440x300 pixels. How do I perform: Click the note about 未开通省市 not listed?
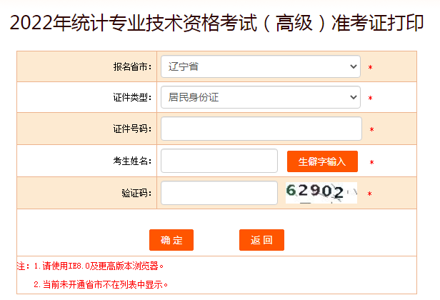click(101, 284)
